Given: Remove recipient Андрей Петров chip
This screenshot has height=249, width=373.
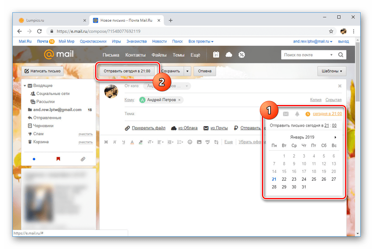Looking at the screenshot, I should [x=180, y=100].
